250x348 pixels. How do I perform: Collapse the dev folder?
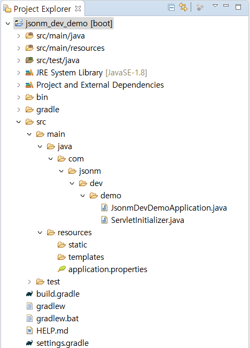[x=72, y=183]
